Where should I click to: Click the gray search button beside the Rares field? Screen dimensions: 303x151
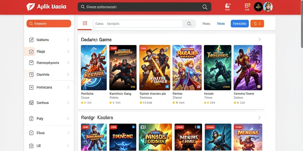(x=189, y=24)
